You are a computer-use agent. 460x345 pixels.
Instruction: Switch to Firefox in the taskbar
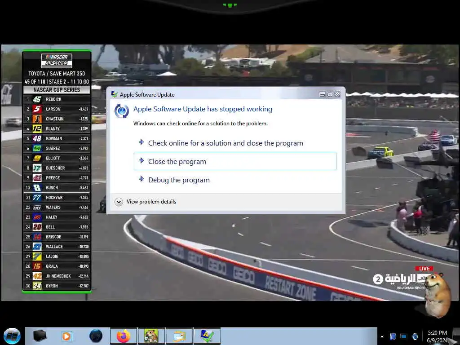coord(124,336)
